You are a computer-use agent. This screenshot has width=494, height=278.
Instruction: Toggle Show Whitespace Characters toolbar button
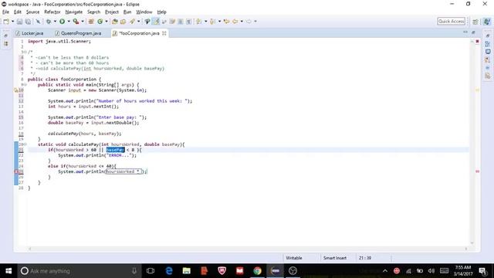(188, 22)
